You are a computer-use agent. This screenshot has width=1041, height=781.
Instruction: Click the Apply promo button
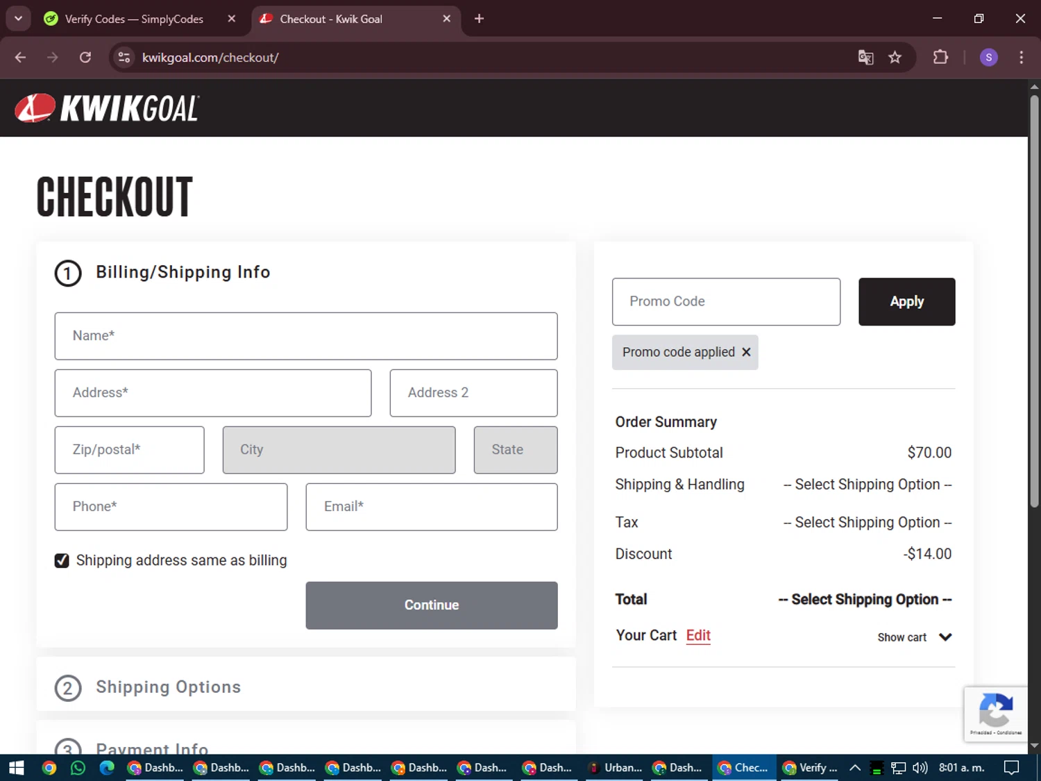point(906,302)
